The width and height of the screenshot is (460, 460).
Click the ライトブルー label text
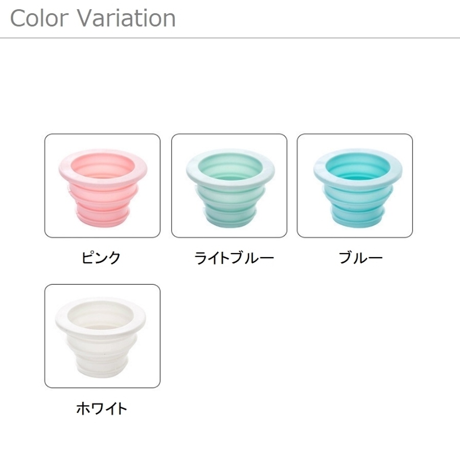point(234,258)
